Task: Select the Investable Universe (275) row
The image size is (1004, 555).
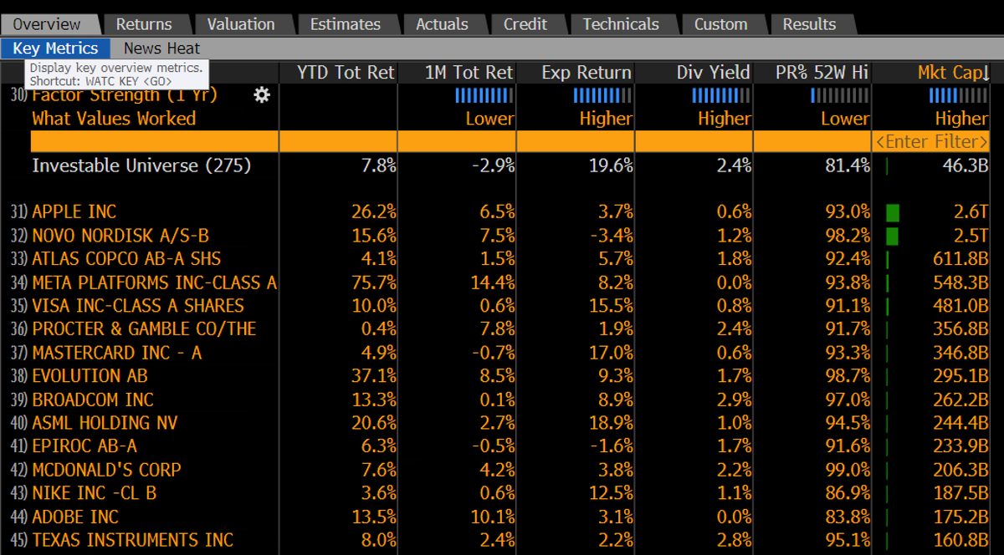Action: tap(141, 165)
